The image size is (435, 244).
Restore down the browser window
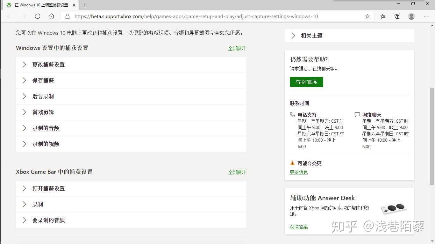click(413, 4)
